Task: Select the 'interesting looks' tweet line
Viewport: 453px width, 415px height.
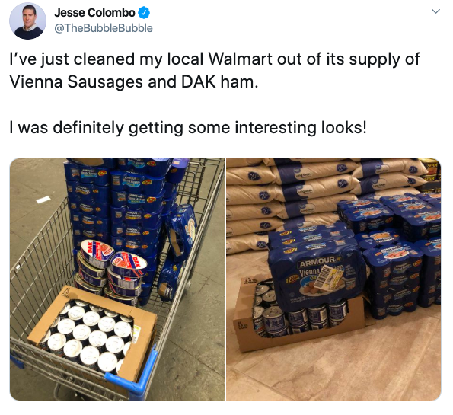Action: tap(188, 127)
